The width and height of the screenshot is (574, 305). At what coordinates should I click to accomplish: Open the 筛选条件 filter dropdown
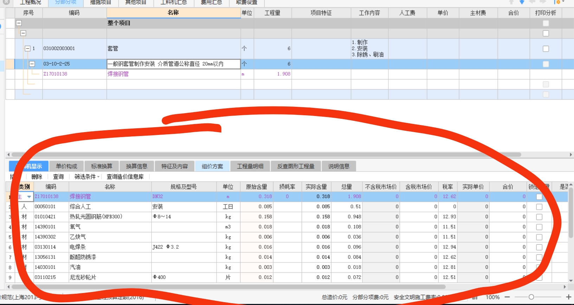87,177
